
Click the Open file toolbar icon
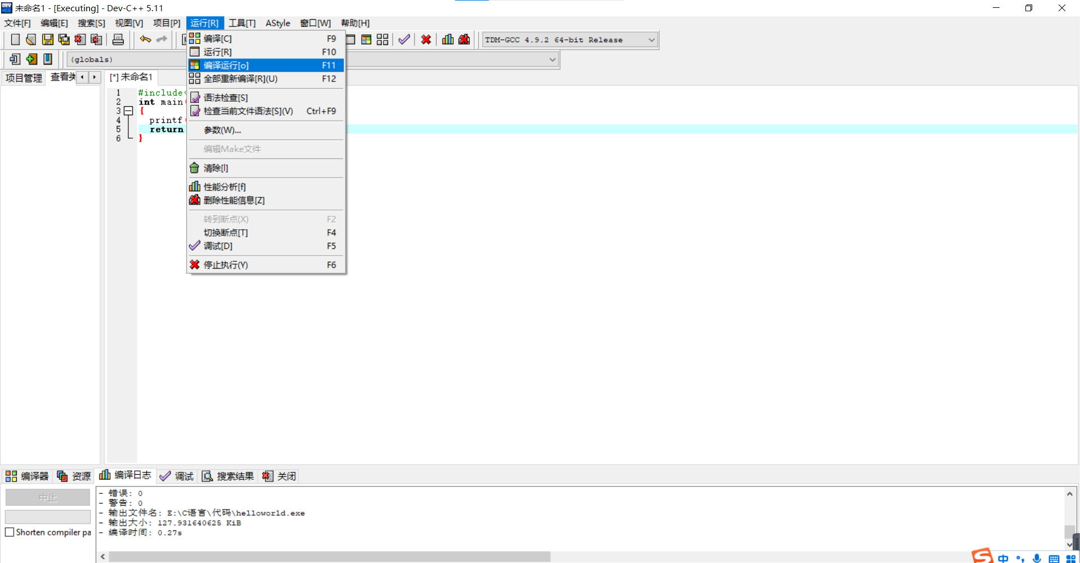click(31, 39)
